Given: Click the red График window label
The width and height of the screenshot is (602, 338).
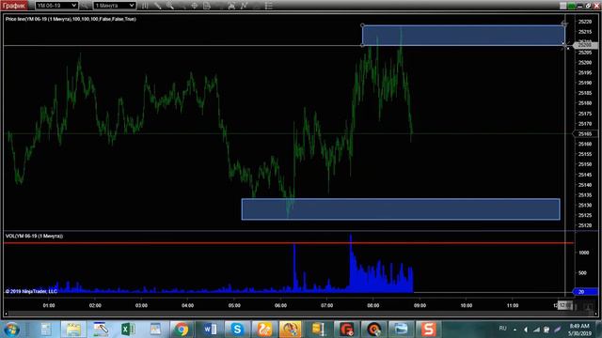Looking at the screenshot, I should click(14, 6).
